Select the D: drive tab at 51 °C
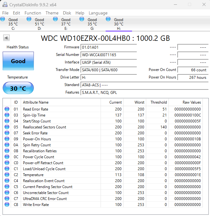Viewport: 210px width, 216px height. (40, 24)
